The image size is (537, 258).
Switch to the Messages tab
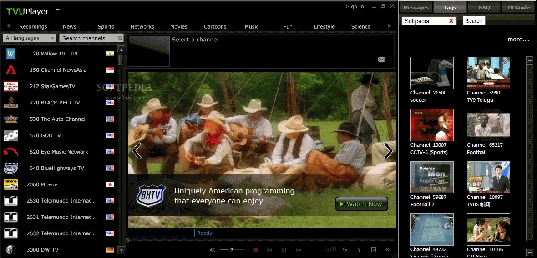tap(416, 7)
